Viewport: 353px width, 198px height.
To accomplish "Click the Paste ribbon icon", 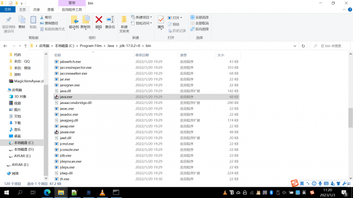I will [33, 22].
